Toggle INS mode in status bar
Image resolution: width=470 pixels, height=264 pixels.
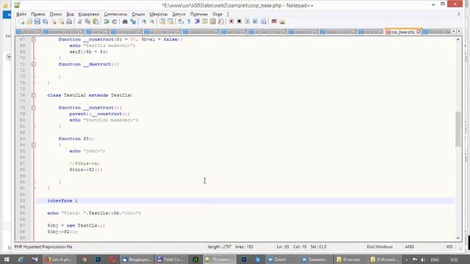(449, 246)
